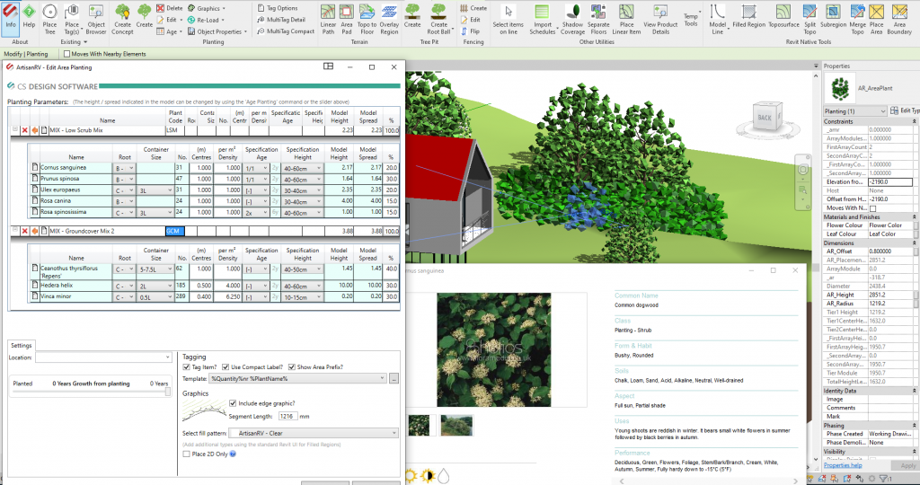Switch to the Settings tab
The image size is (920, 485).
point(22,345)
